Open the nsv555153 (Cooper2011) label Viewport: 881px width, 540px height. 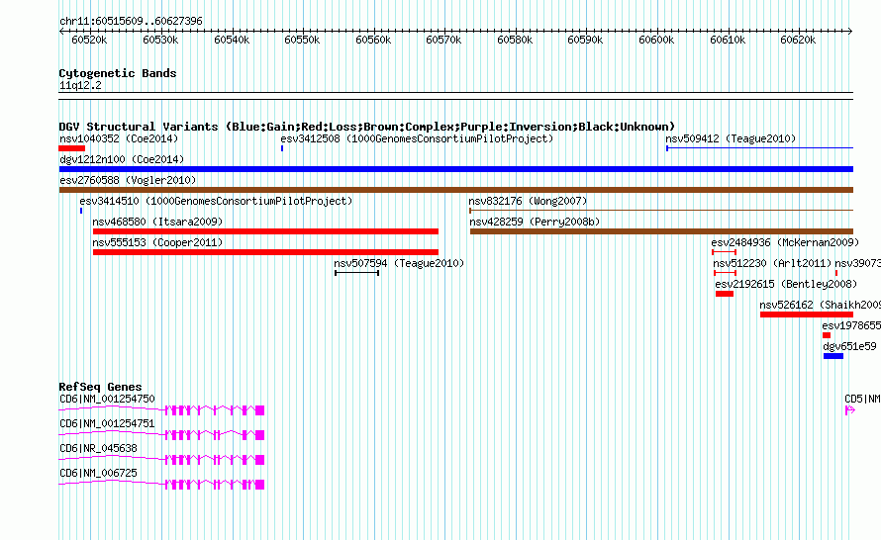(157, 242)
